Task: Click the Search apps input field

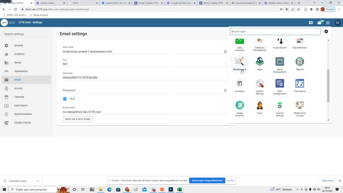Action: point(275,31)
